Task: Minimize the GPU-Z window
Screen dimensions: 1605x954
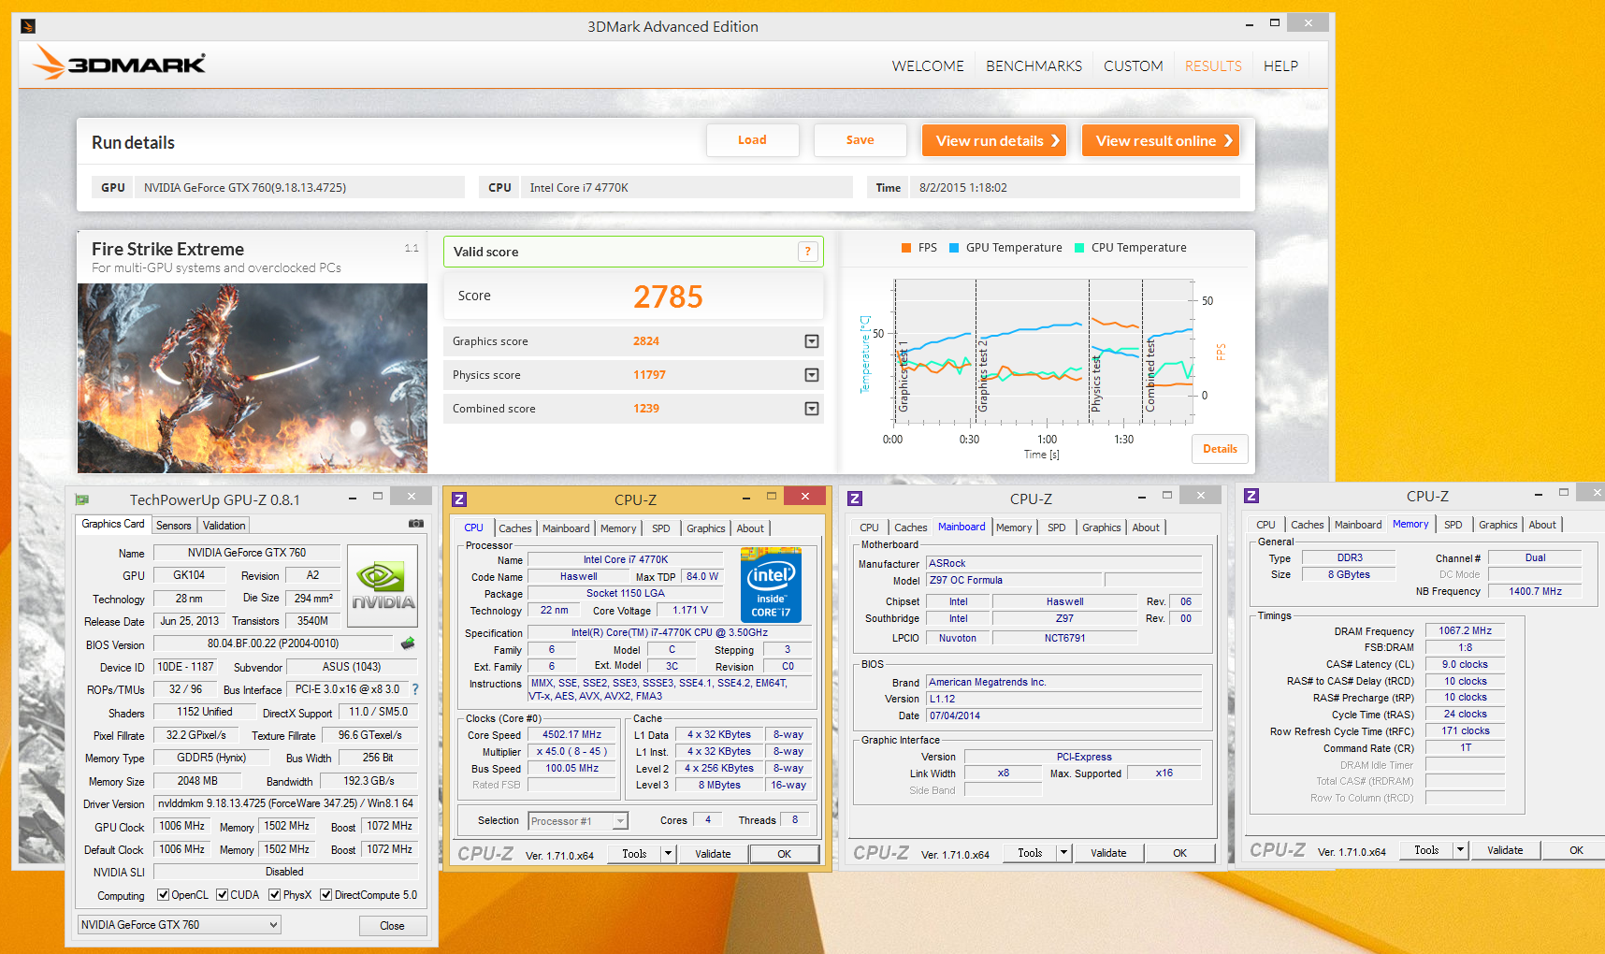Action: pyautogui.click(x=353, y=498)
